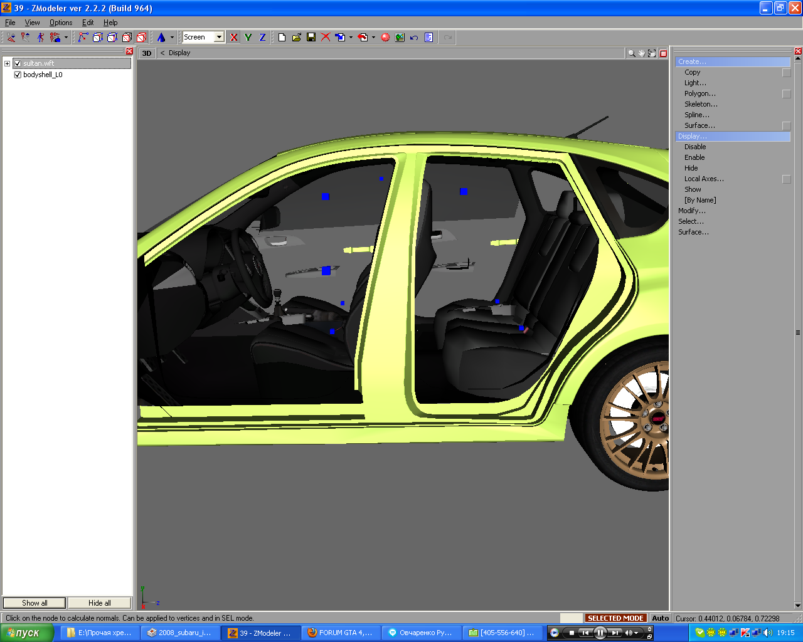
Task: Open the Options menu
Action: [61, 23]
